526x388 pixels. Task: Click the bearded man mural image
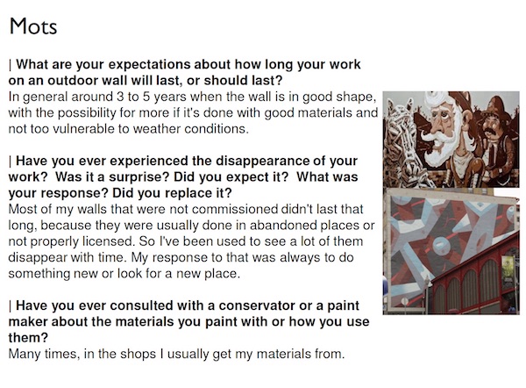(451, 139)
